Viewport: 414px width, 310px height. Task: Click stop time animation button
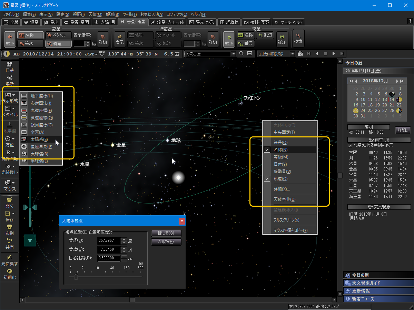tap(325, 54)
